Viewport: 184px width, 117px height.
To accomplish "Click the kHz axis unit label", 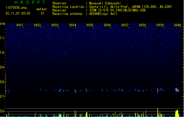I will pos(3,24).
